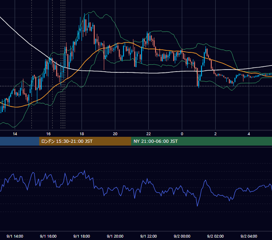This screenshot has height=240, width=272.
Task: Click the 9/1 18:00 time label
Action: [x=82, y=236]
